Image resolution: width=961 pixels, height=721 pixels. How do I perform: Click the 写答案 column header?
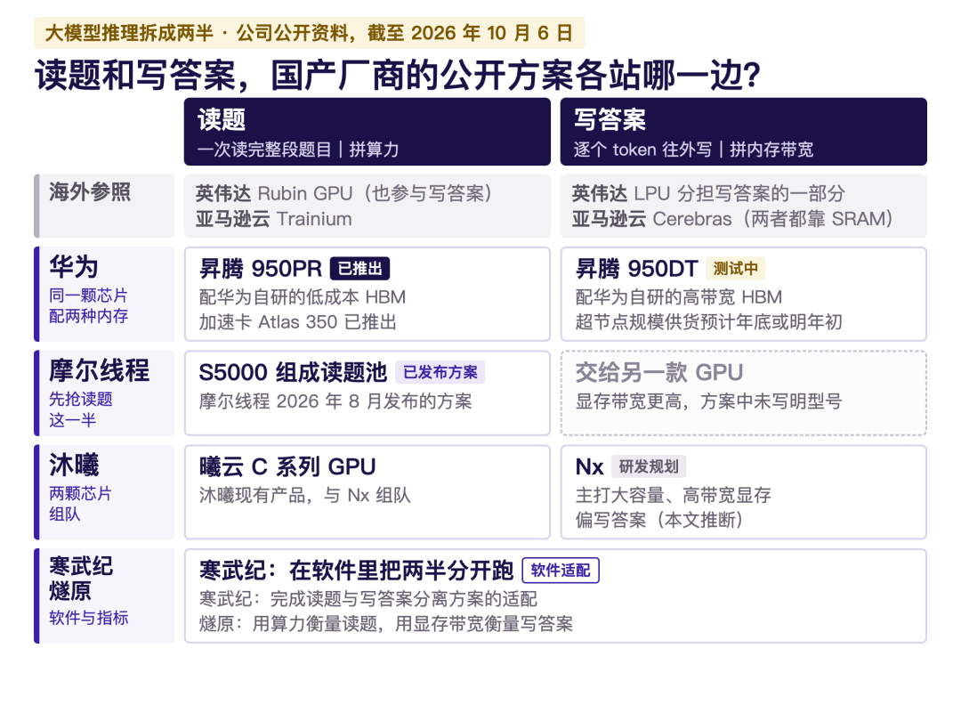743,131
